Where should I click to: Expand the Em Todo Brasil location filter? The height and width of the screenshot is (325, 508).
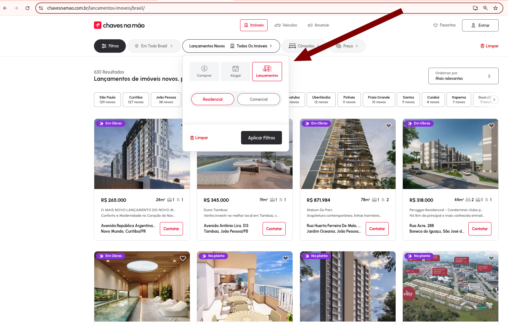[154, 46]
